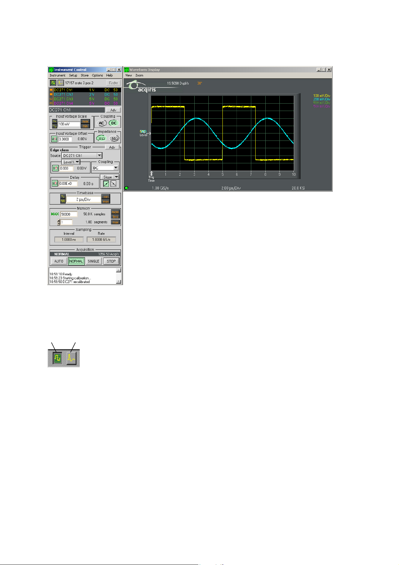Click trigger level 0.000 input field
This screenshot has width=399, height=565.
(66, 168)
